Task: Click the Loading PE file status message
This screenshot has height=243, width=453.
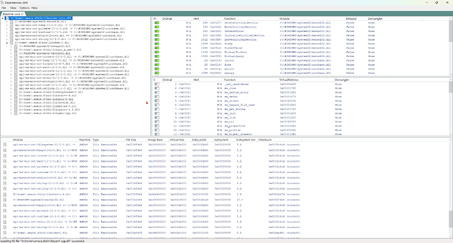Action: click(43, 241)
